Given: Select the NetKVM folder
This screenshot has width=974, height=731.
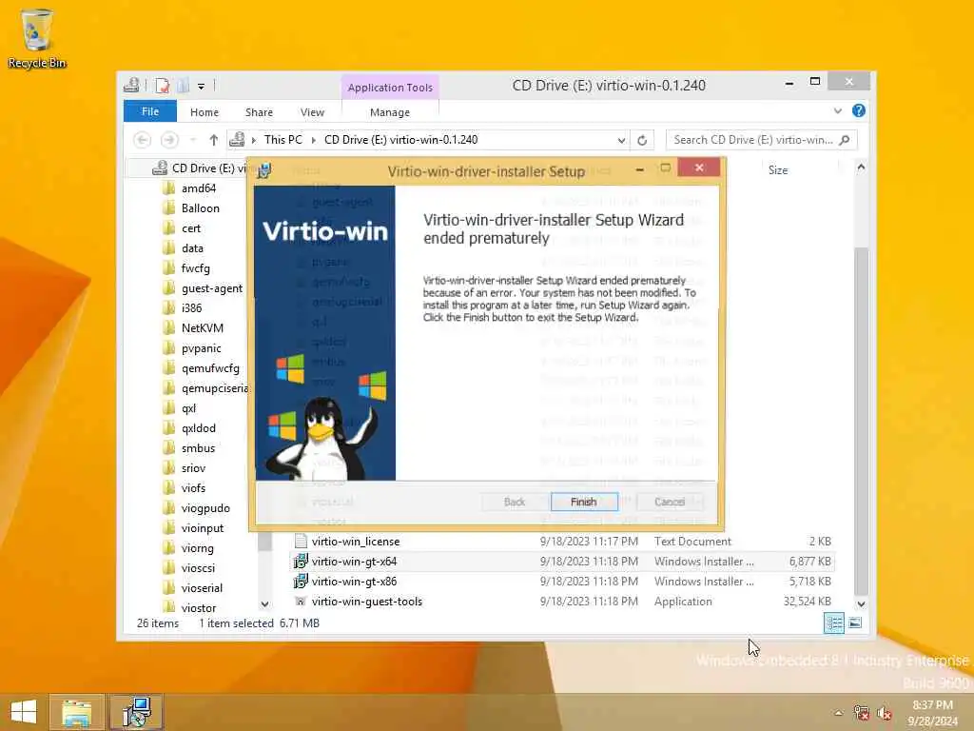Looking at the screenshot, I should point(202,328).
